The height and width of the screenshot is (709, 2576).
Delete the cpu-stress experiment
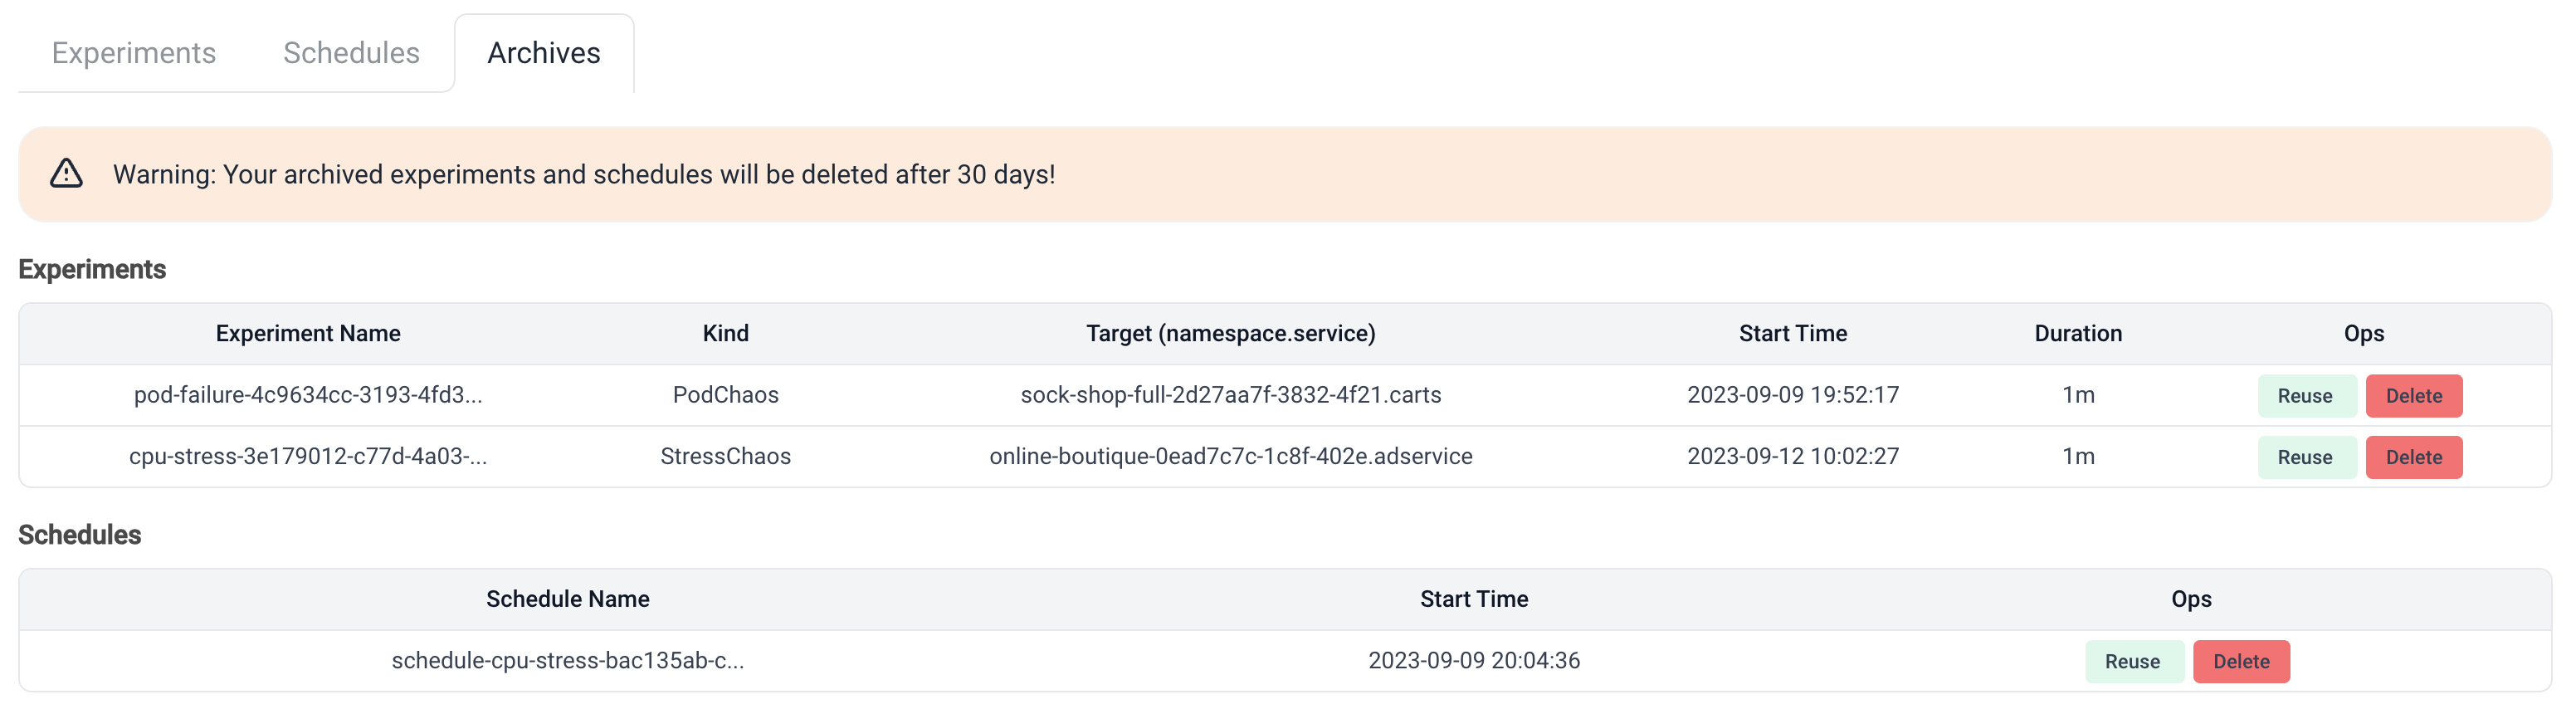click(2413, 457)
